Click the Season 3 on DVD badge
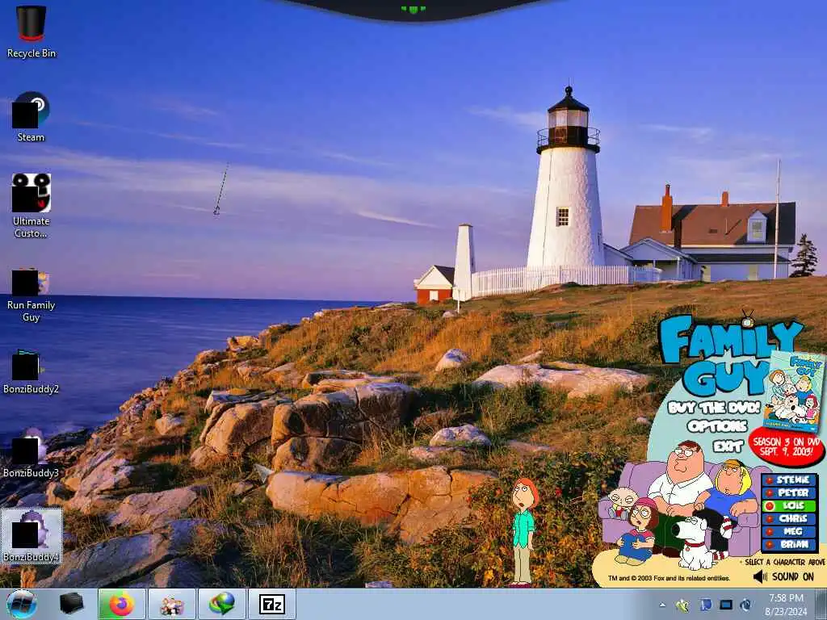This screenshot has height=620, width=827. pos(787,446)
